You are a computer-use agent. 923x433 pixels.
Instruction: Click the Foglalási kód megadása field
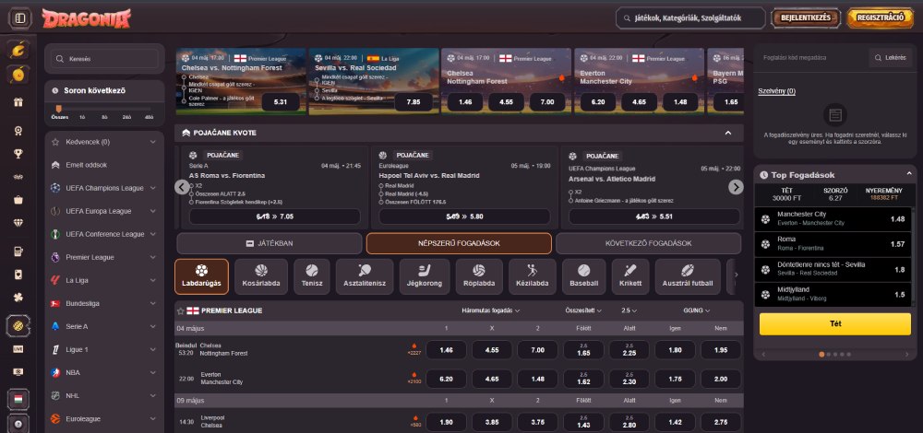coord(811,58)
